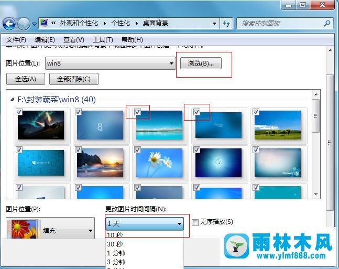Open the 编辑(E) menu
The width and height of the screenshot is (339, 269).
pos(45,40)
